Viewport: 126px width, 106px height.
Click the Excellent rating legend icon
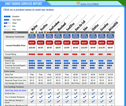point(7,17)
